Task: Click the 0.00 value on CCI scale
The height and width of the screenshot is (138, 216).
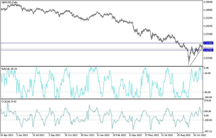Action: point(206,116)
